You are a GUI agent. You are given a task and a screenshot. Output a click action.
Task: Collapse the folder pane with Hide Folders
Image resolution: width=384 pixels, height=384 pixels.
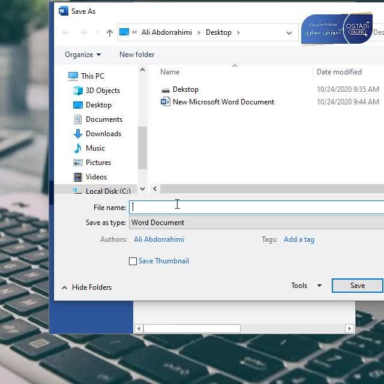click(86, 287)
